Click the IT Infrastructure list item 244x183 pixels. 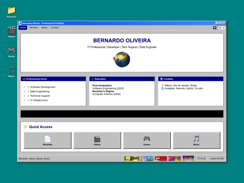tap(39, 100)
